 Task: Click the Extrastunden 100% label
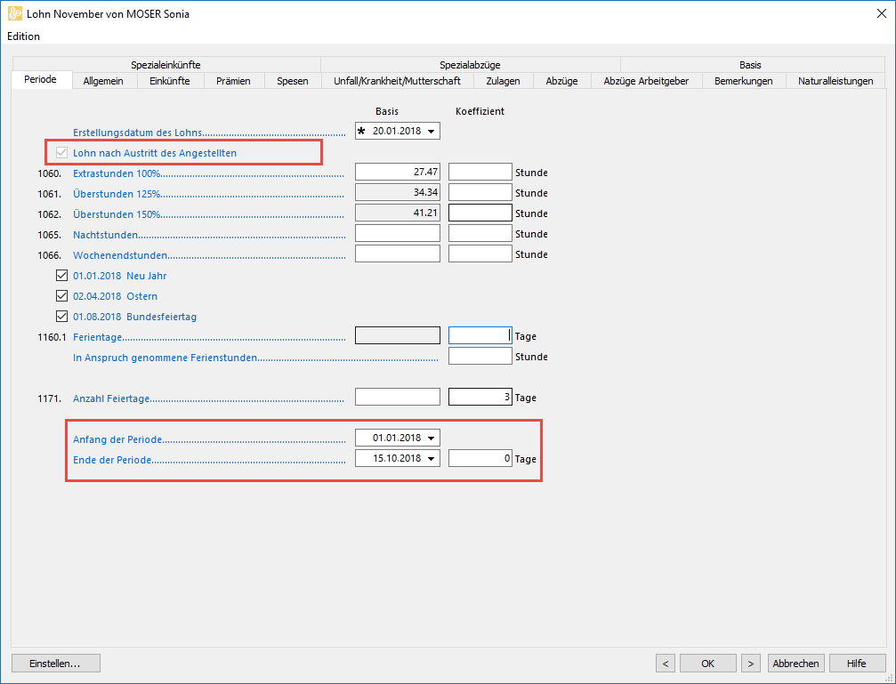(117, 173)
